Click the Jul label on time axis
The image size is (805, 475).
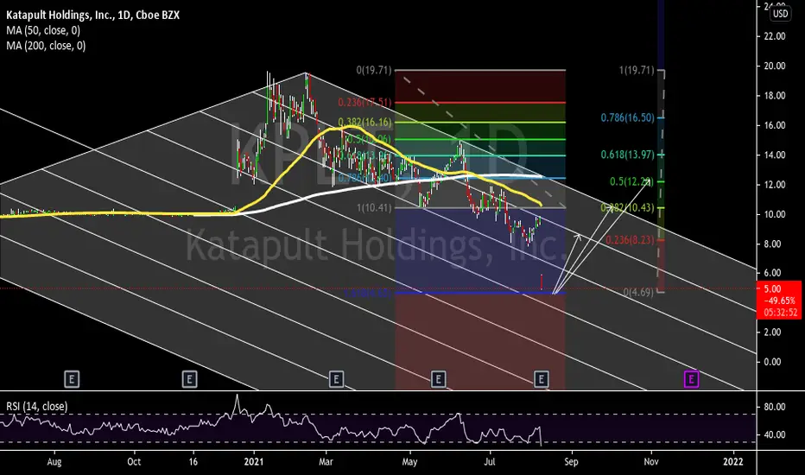(490, 462)
